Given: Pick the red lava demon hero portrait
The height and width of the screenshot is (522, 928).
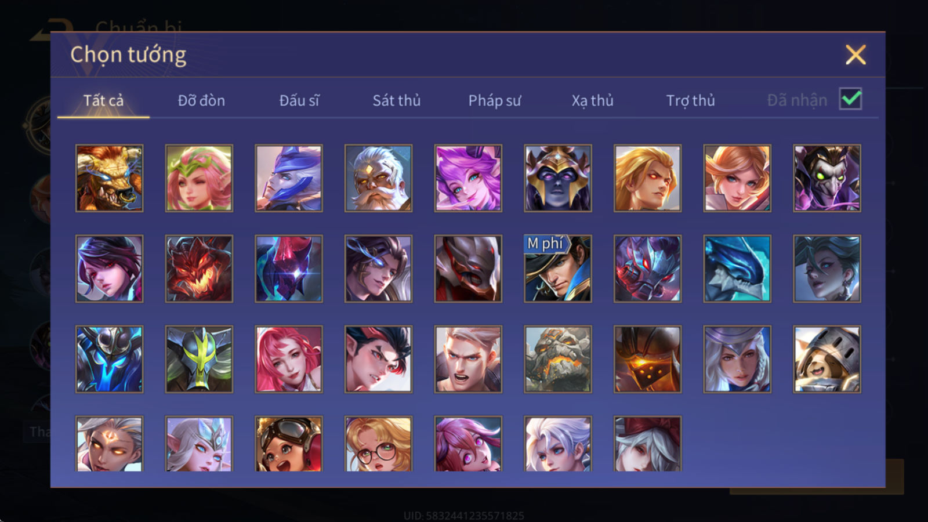Looking at the screenshot, I should [199, 269].
